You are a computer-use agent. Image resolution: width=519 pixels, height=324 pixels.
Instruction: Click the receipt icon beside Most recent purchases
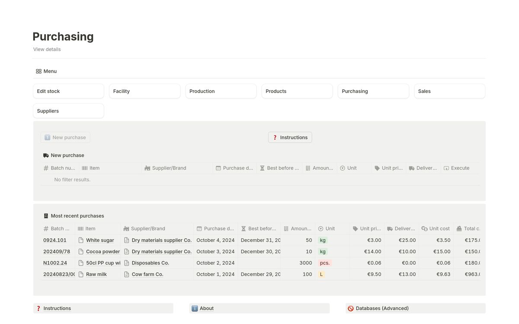click(46, 216)
